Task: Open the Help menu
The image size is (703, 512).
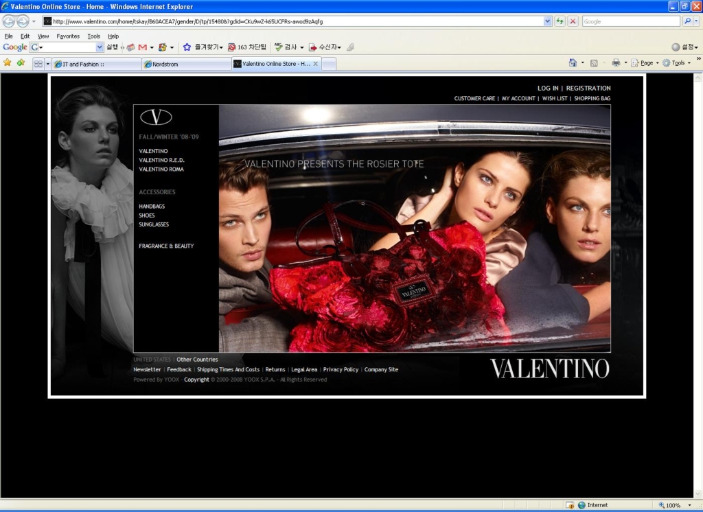Action: (113, 36)
